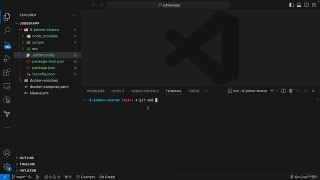Open the terminal launch profile dropdown arrow
Viewport: 320px width, 180px height.
pos(276,91)
